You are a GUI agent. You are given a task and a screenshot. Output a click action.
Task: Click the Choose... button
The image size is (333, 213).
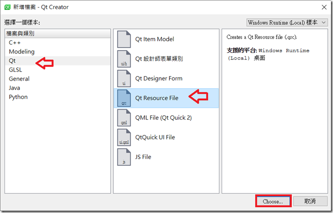(x=273, y=201)
